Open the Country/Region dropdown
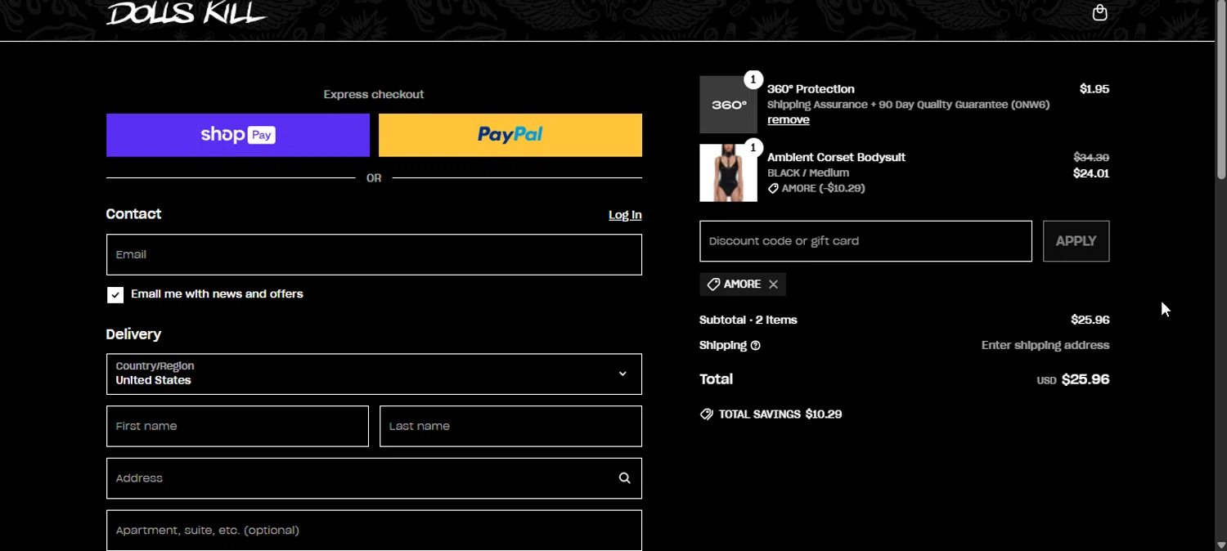This screenshot has width=1227, height=551. click(x=374, y=374)
